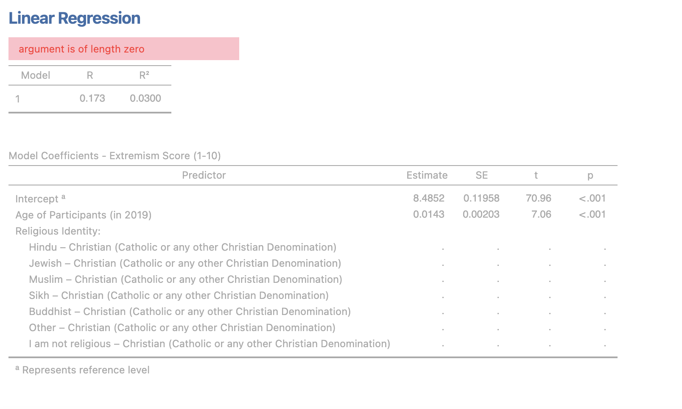Viewport: 682px width, 409px height.
Task: Click the Religious Identity group label
Action: click(58, 231)
